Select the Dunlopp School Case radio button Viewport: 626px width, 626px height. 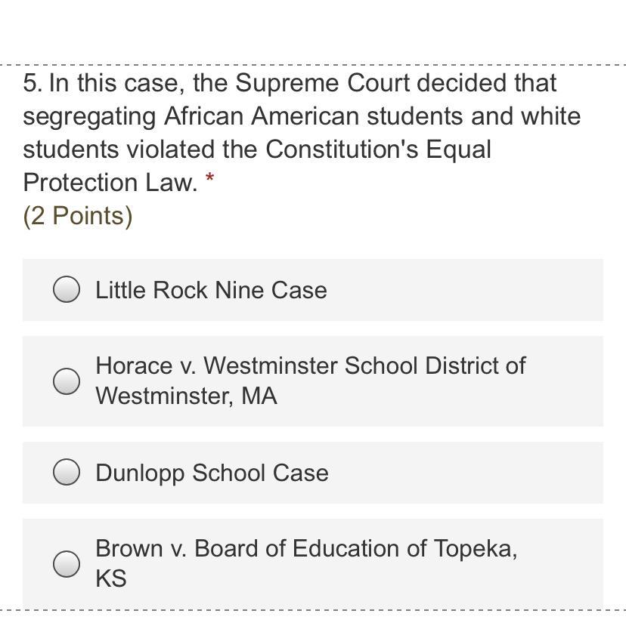(x=67, y=472)
